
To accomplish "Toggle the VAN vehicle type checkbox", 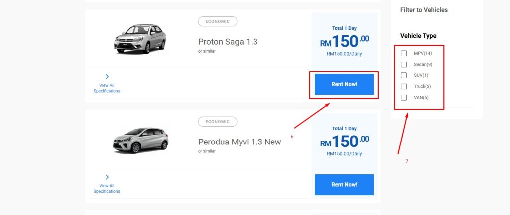I will pyautogui.click(x=404, y=98).
